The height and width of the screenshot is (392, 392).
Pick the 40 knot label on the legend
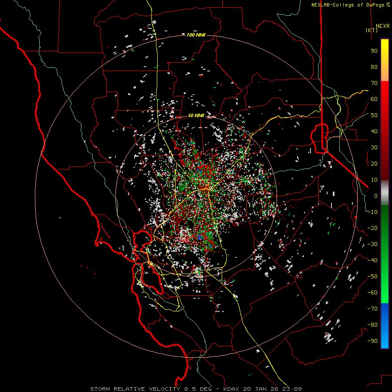click(x=374, y=132)
